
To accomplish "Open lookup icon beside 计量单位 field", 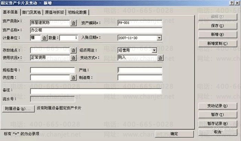I will (44, 38).
